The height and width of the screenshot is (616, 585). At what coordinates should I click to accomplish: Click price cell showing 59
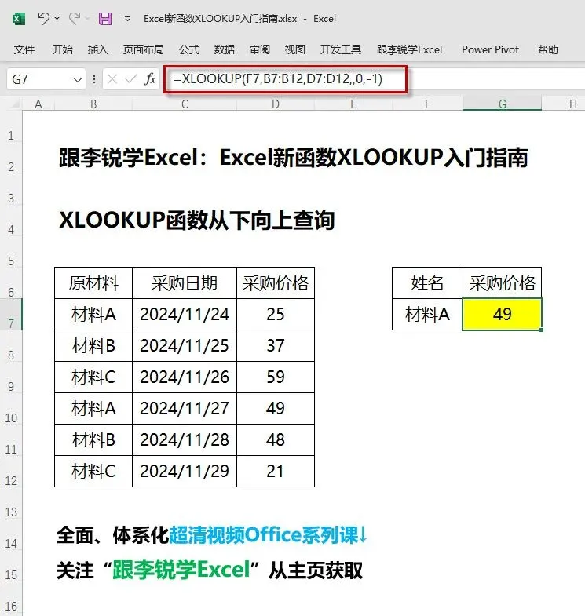click(x=275, y=377)
